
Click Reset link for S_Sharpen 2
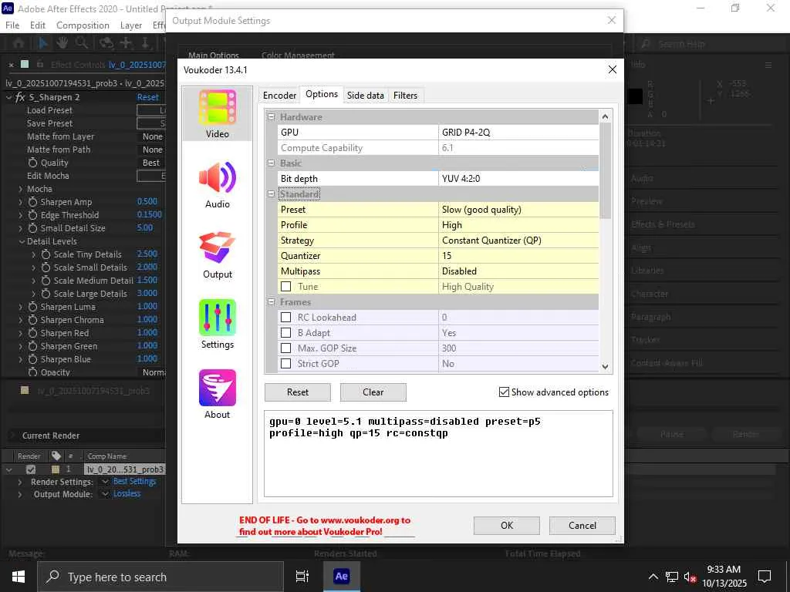147,97
